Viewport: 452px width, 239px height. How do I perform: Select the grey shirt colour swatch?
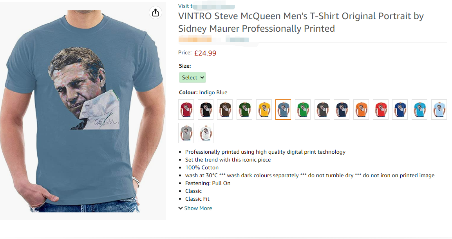pos(186,133)
